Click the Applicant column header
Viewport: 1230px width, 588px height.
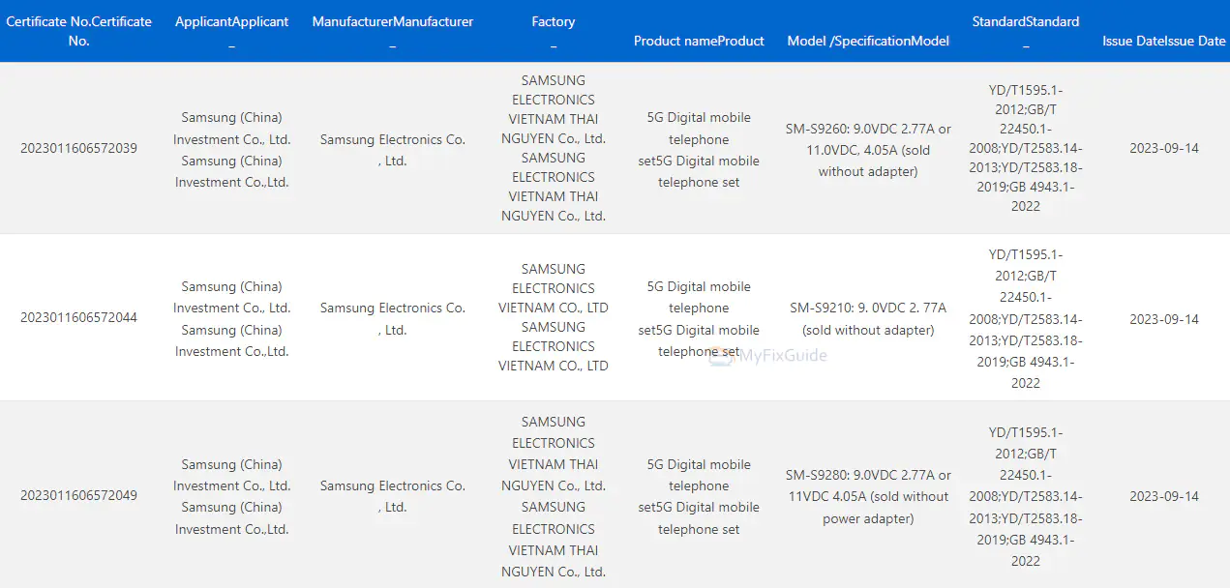pos(231,31)
